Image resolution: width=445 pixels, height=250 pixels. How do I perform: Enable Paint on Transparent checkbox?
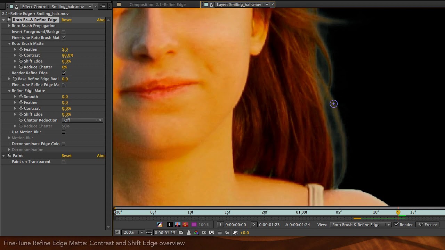(x=64, y=161)
